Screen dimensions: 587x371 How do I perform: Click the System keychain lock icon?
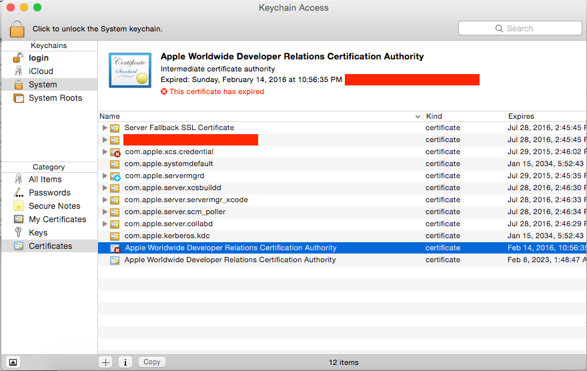pos(19,85)
